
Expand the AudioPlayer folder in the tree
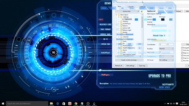[x=119, y=24]
